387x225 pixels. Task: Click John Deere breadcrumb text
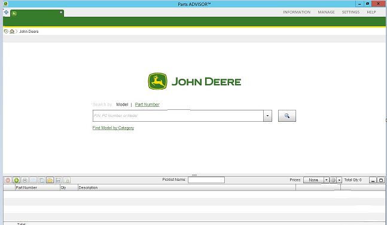(x=29, y=32)
